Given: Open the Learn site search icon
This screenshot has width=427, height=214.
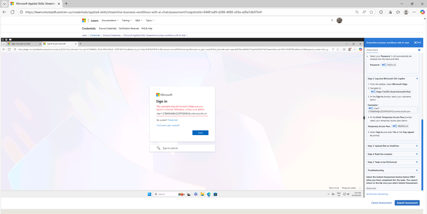Looking at the screenshot, I should (332, 20).
